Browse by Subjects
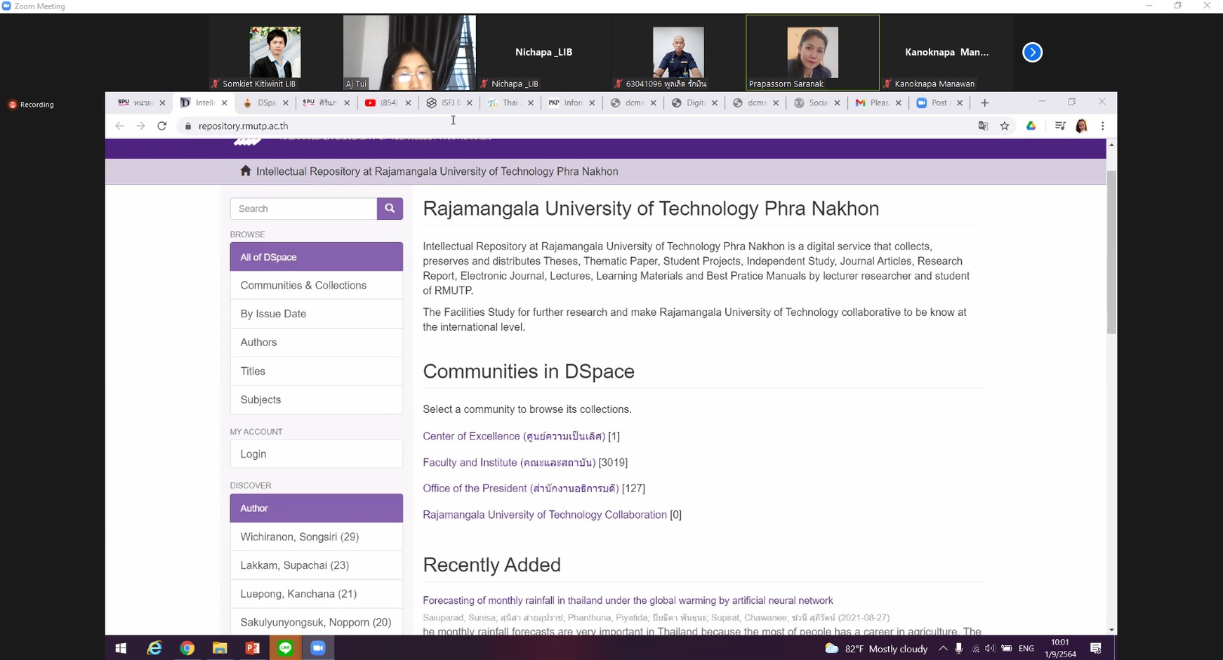Screen dimensions: 1223x660 pyautogui.click(x=317, y=400)
